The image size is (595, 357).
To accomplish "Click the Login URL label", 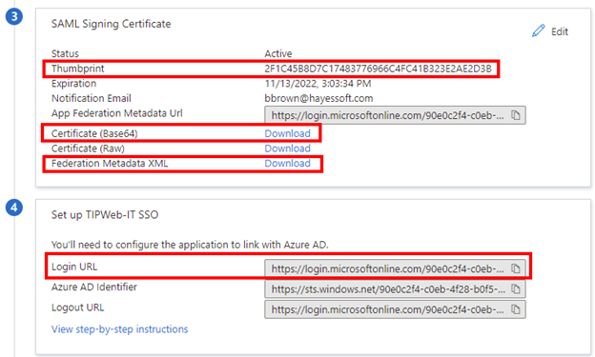I will (74, 267).
